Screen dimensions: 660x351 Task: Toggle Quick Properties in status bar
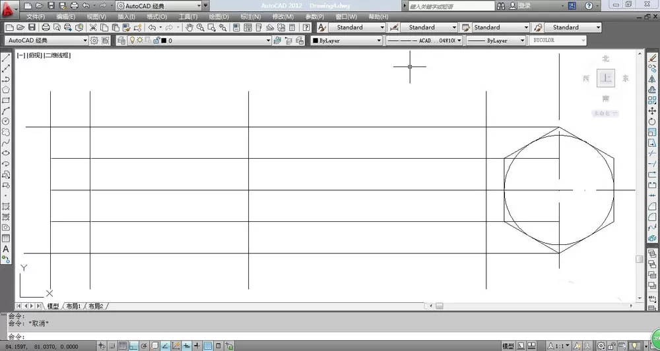point(218,346)
